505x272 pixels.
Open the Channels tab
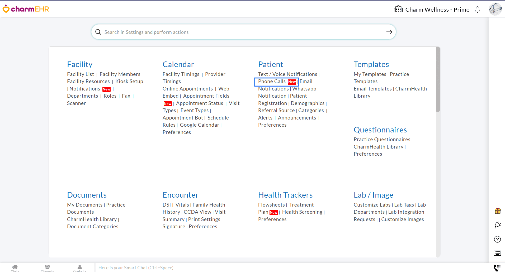[x=47, y=268]
